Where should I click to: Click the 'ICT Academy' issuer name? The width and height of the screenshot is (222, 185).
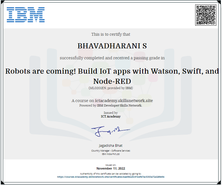coord(111,116)
